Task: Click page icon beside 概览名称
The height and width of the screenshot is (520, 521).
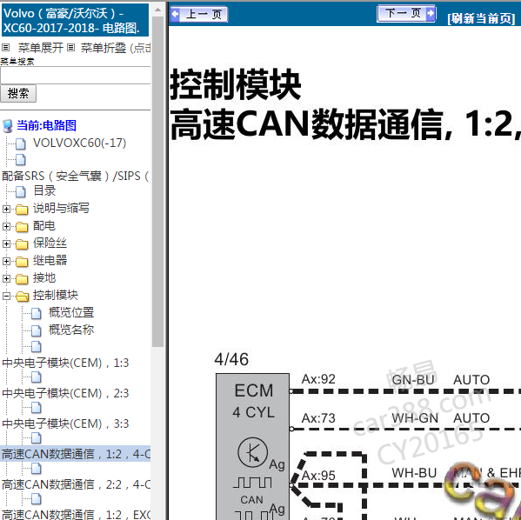Action: 37,330
